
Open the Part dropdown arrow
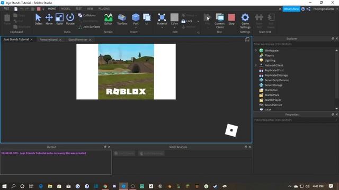point(136,28)
